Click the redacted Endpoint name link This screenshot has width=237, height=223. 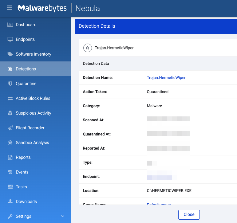[159, 177]
